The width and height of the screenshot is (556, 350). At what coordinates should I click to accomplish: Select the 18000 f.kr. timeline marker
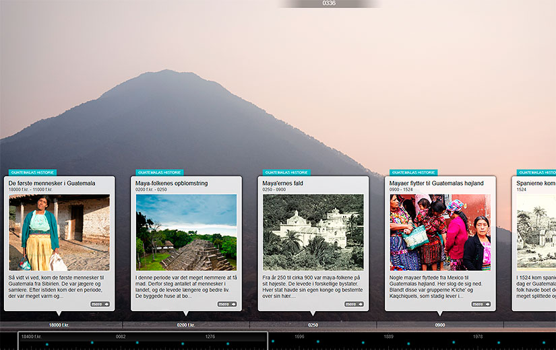coord(59,325)
